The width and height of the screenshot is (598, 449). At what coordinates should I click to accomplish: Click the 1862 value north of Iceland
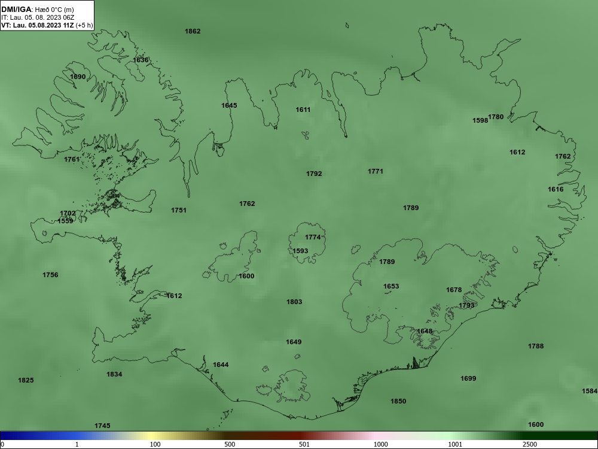[193, 31]
